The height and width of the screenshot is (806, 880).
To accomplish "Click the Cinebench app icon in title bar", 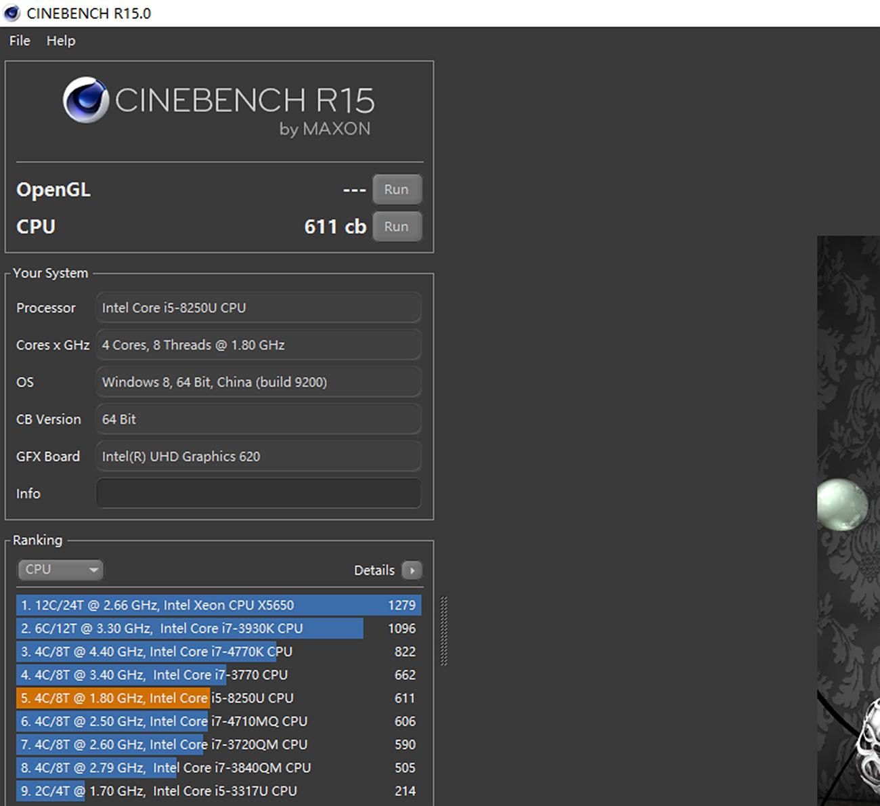I will pyautogui.click(x=12, y=13).
